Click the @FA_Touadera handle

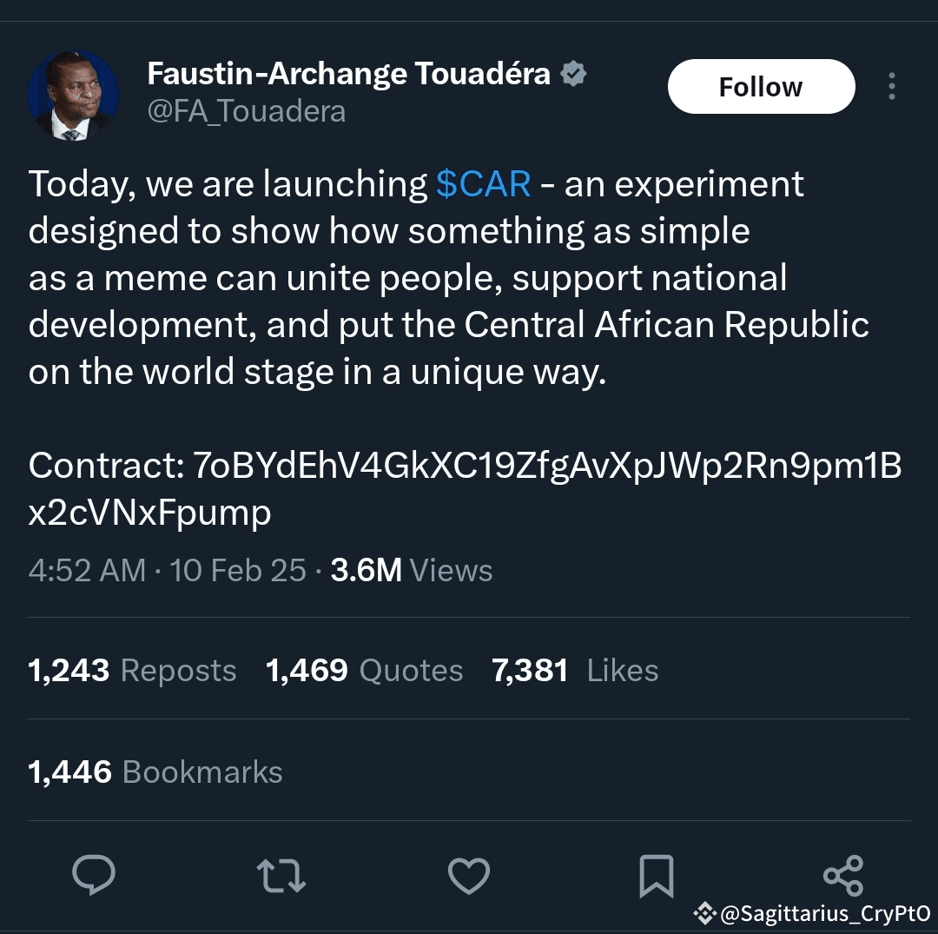(247, 112)
